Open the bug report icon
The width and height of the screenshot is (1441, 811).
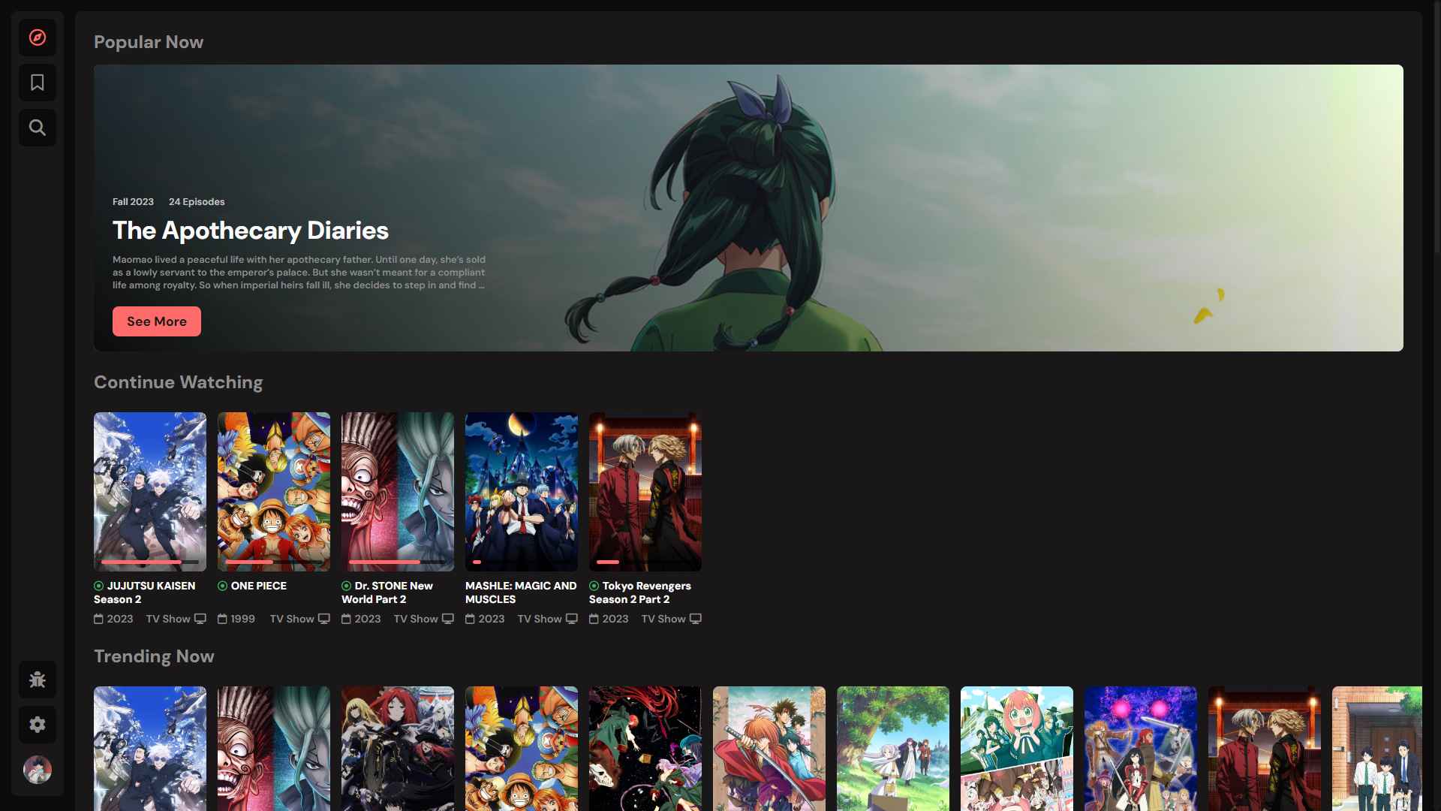tap(38, 680)
